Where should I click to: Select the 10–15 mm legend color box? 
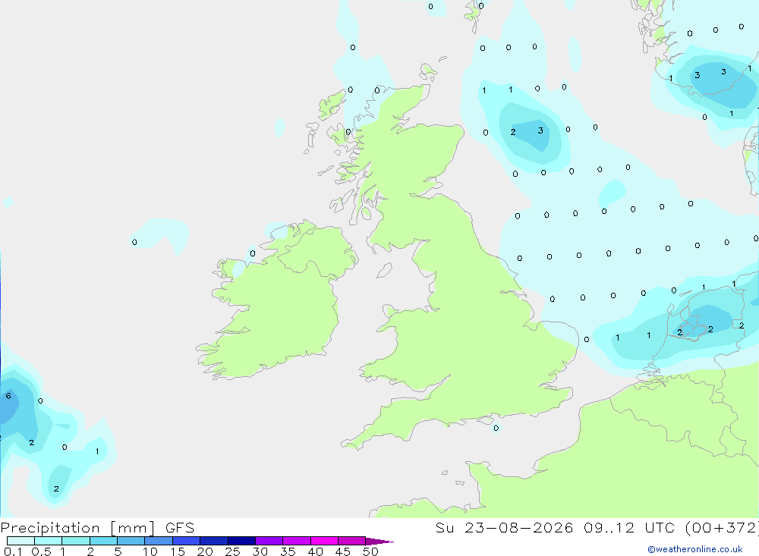click(159, 541)
